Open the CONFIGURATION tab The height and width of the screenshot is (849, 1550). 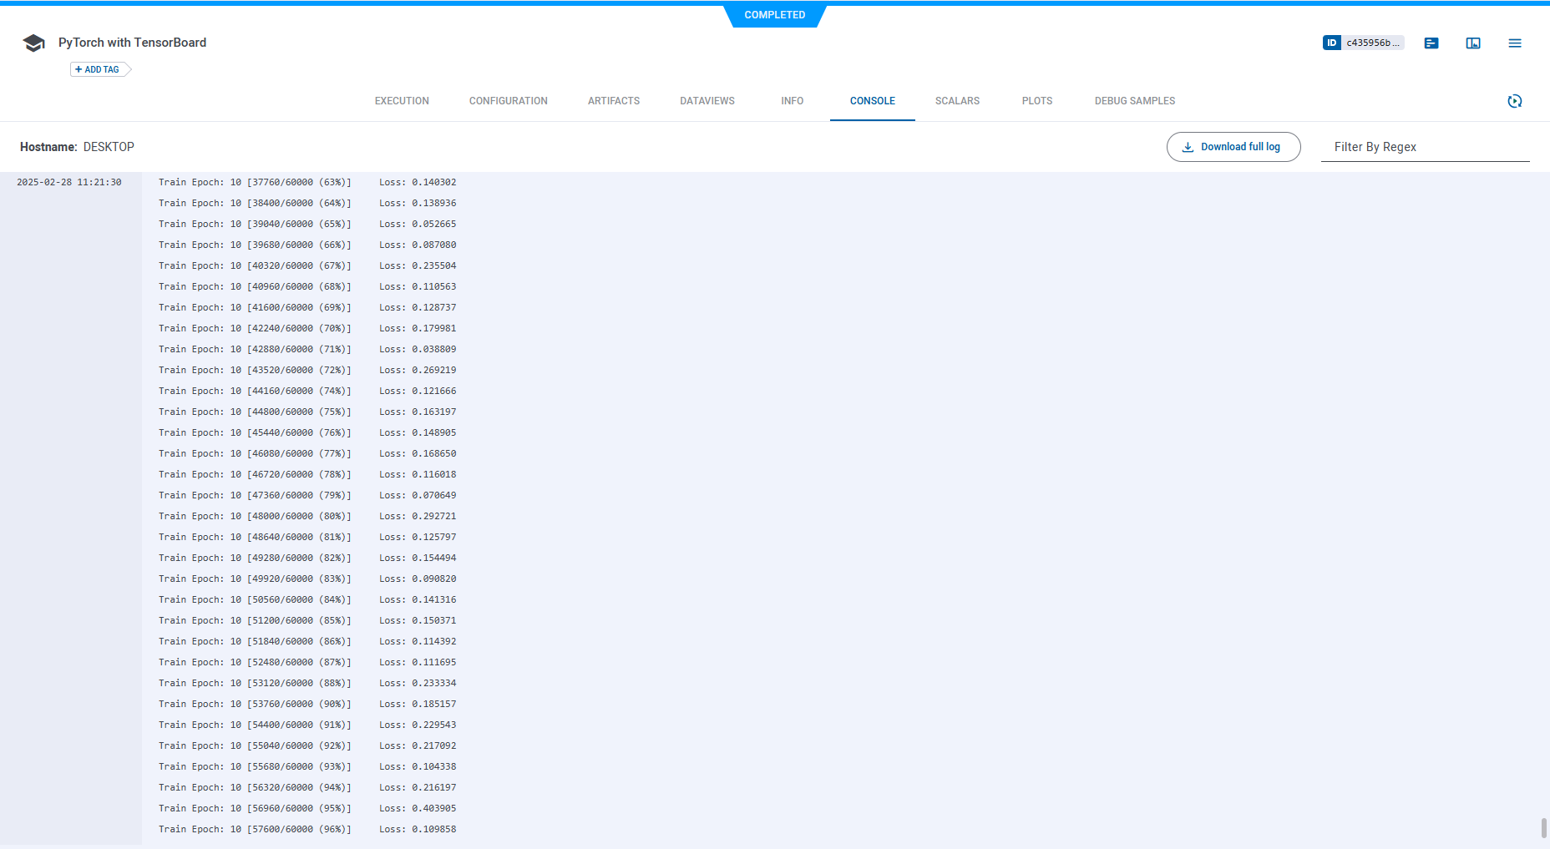click(508, 101)
